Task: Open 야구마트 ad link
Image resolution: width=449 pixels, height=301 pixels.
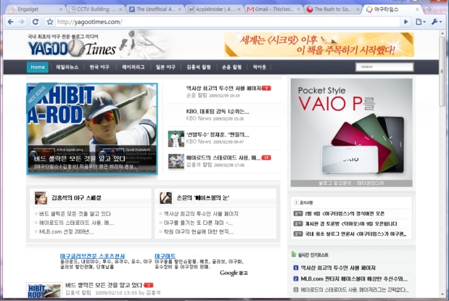Action: (x=165, y=256)
